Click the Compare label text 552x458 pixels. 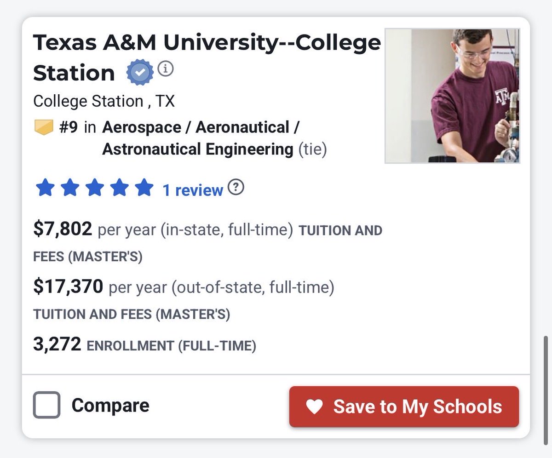[x=110, y=406]
